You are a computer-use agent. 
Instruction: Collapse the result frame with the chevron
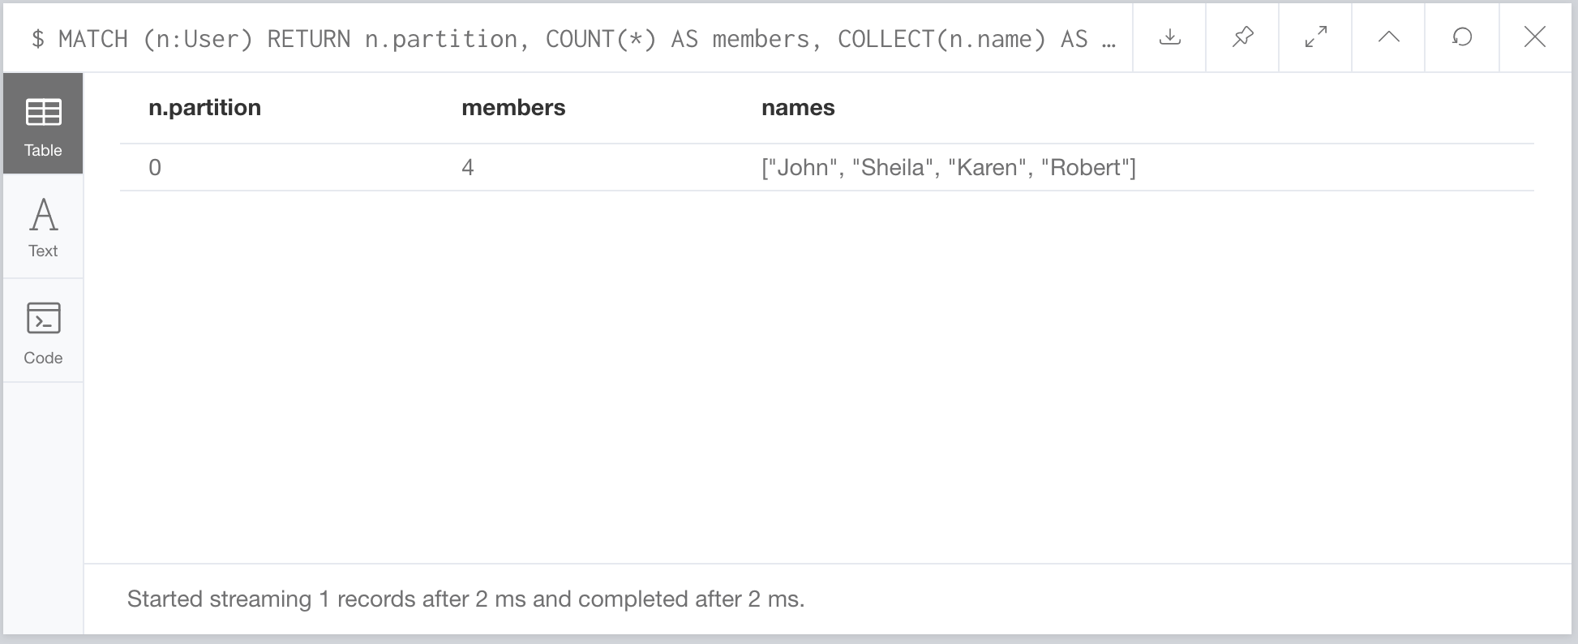1388,37
